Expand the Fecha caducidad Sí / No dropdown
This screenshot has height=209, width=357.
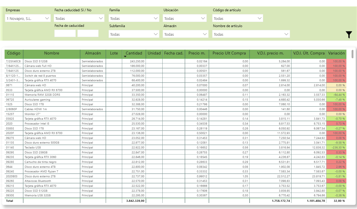(79, 18)
